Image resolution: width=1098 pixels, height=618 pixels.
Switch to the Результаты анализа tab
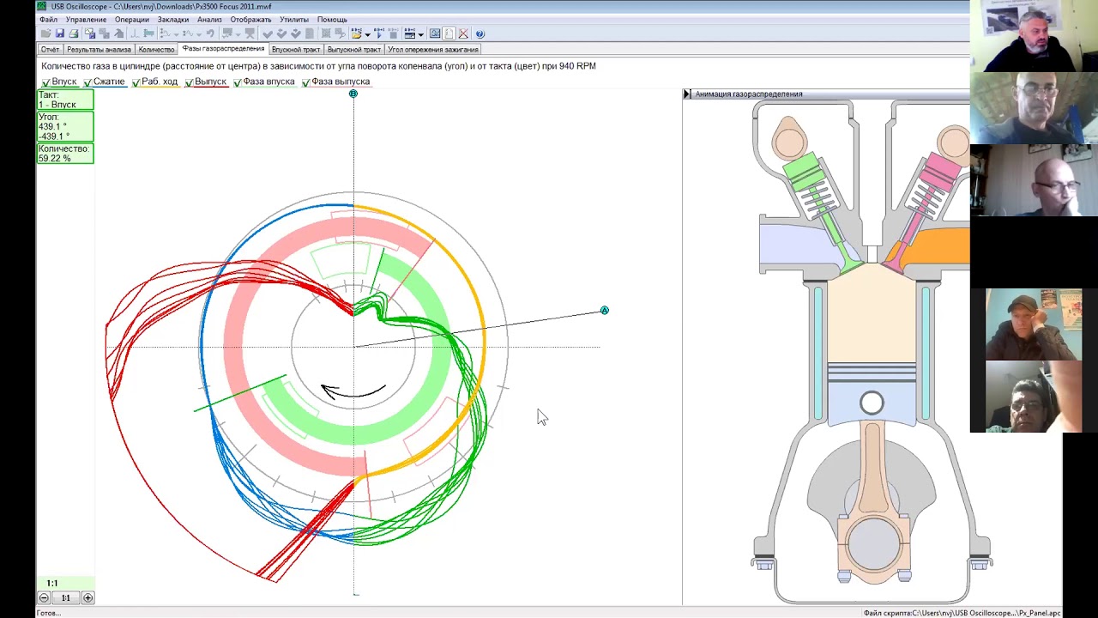(x=99, y=50)
